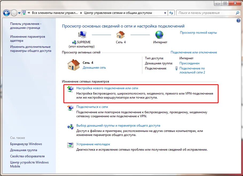Click the bold 'Сеть 4' active network name
The width and height of the screenshot is (243, 176).
point(88,63)
